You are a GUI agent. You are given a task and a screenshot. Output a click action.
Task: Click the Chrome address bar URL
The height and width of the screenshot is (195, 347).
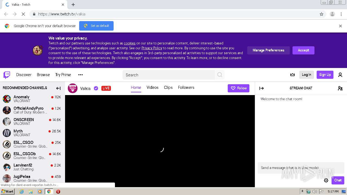coord(62,14)
